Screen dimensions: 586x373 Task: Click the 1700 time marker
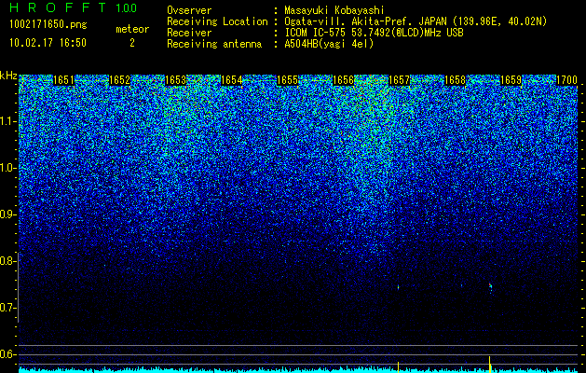(x=566, y=80)
